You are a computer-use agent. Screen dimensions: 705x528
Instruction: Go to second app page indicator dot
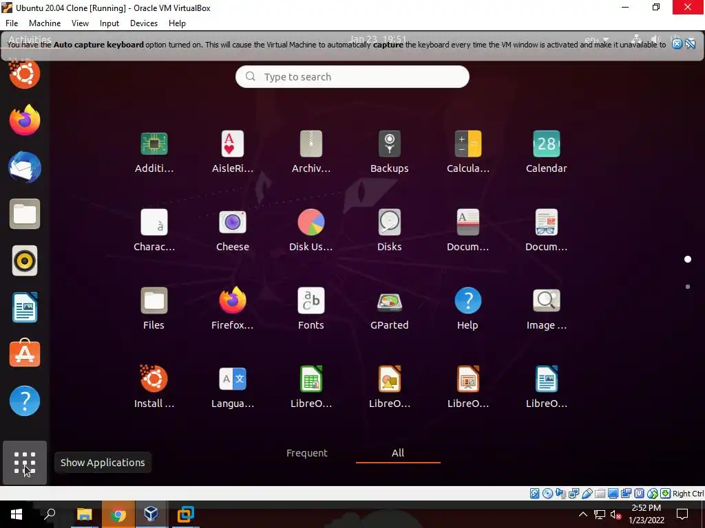(x=688, y=287)
